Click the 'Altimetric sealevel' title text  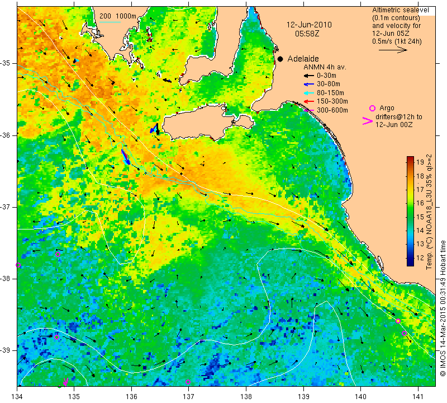(x=400, y=10)
